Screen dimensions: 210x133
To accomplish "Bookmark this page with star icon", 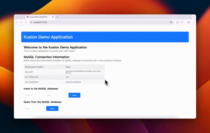I will coord(171,22).
